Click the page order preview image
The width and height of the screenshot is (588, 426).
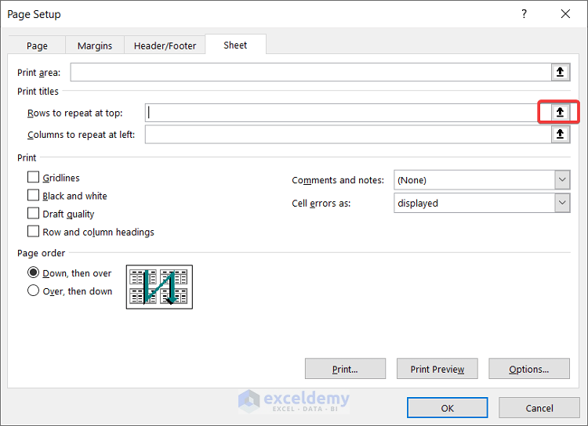tap(159, 287)
